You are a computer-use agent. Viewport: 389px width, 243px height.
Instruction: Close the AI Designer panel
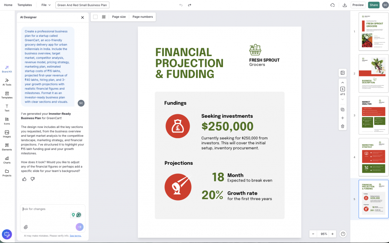click(x=82, y=17)
